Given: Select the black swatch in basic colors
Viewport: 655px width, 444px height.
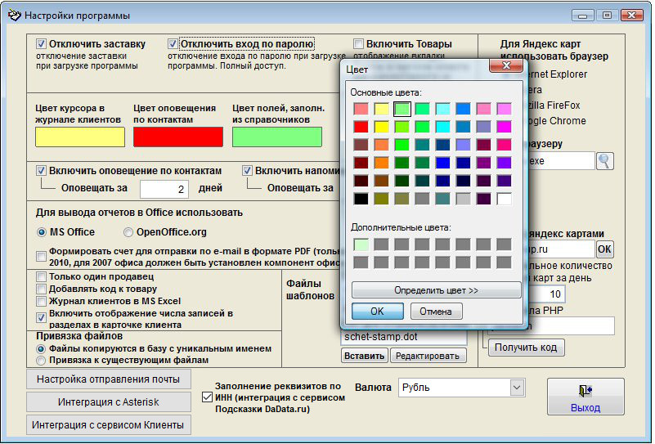Looking at the screenshot, I should click(x=361, y=199).
